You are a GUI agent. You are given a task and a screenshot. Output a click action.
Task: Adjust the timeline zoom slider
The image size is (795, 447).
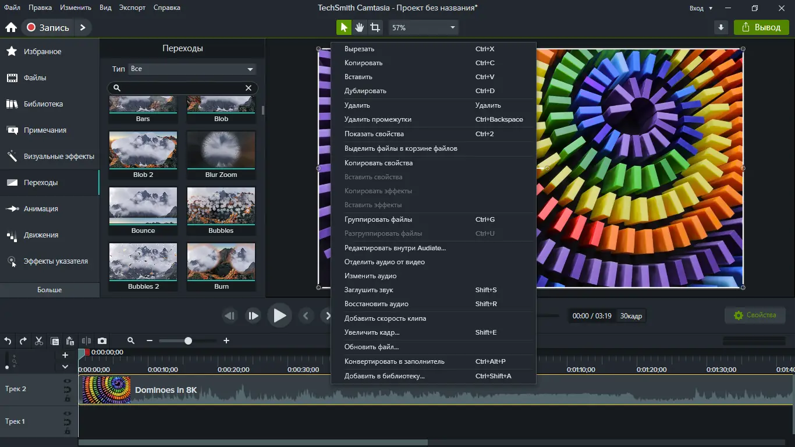coord(188,340)
